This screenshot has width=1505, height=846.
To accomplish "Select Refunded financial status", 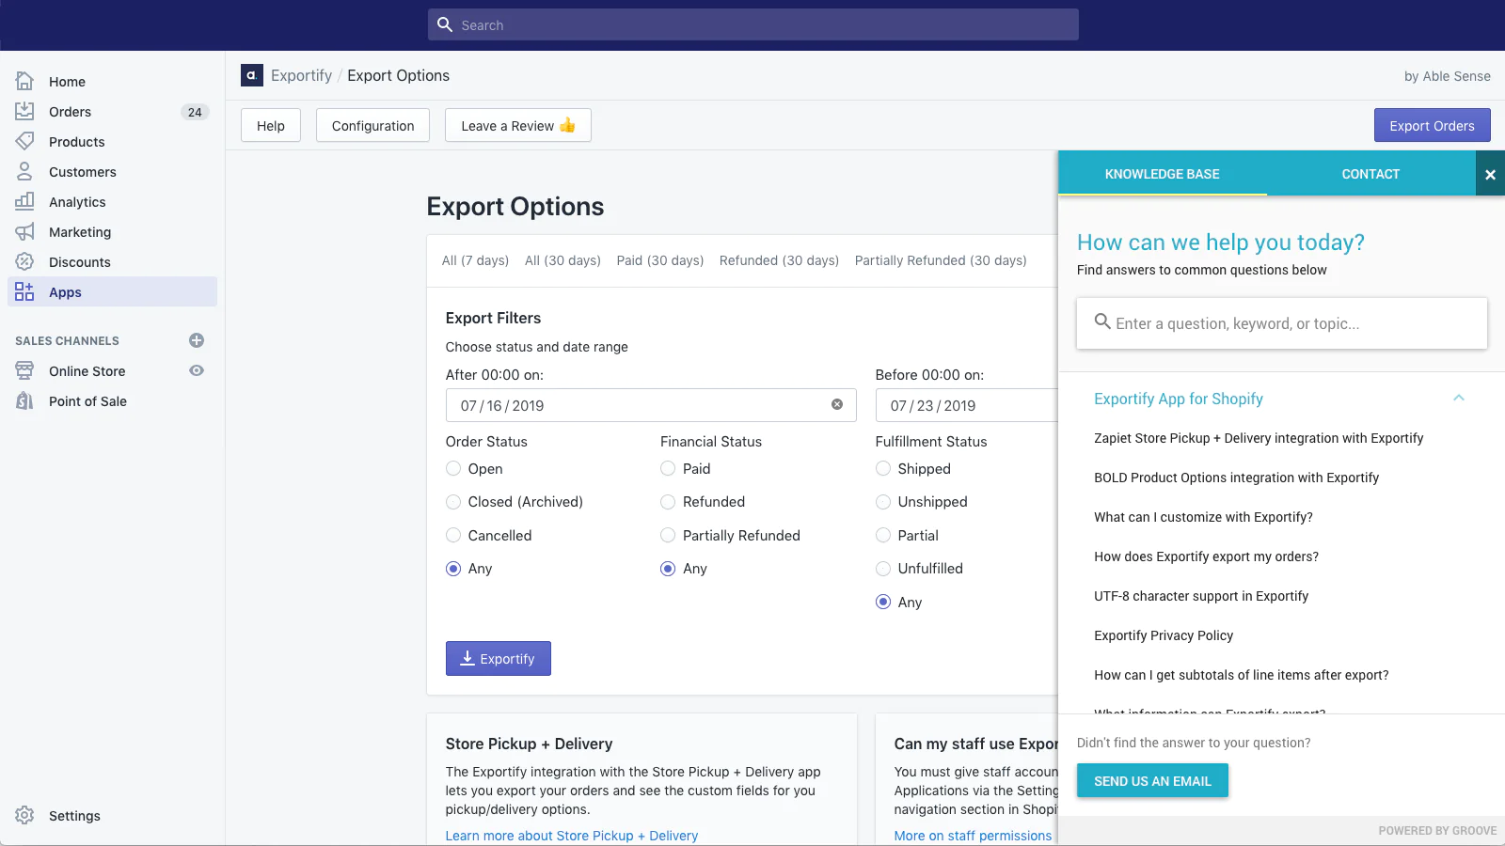I will (668, 502).
